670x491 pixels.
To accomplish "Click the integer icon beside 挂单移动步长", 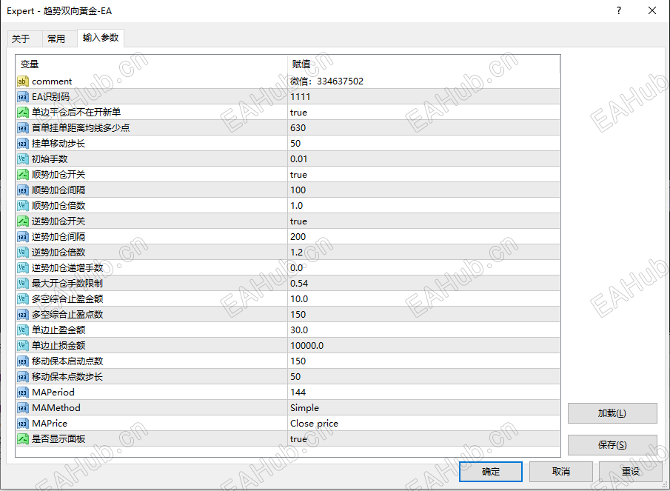I will tap(23, 144).
